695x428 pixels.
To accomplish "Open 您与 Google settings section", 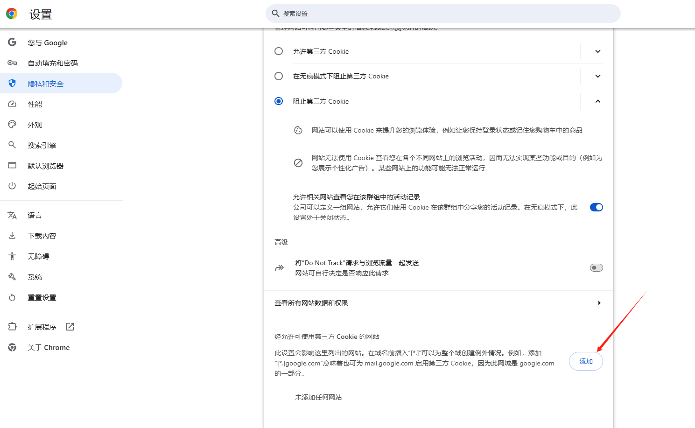I will (x=61, y=42).
